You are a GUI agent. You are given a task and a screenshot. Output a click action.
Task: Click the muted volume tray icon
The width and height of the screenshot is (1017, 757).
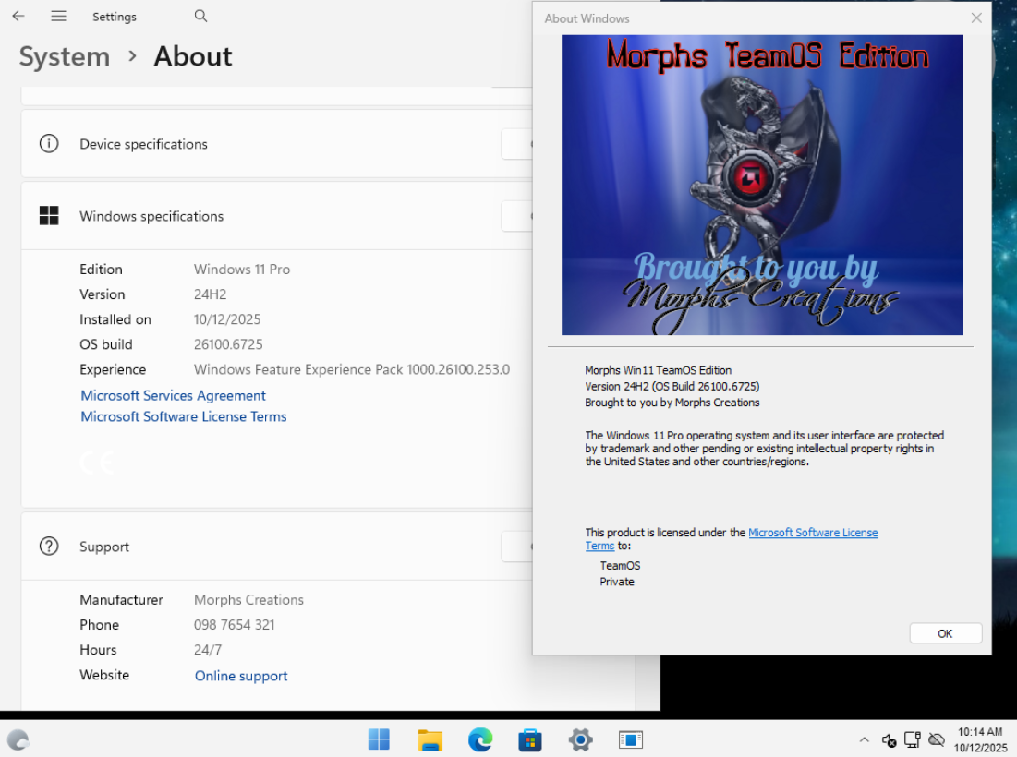889,739
